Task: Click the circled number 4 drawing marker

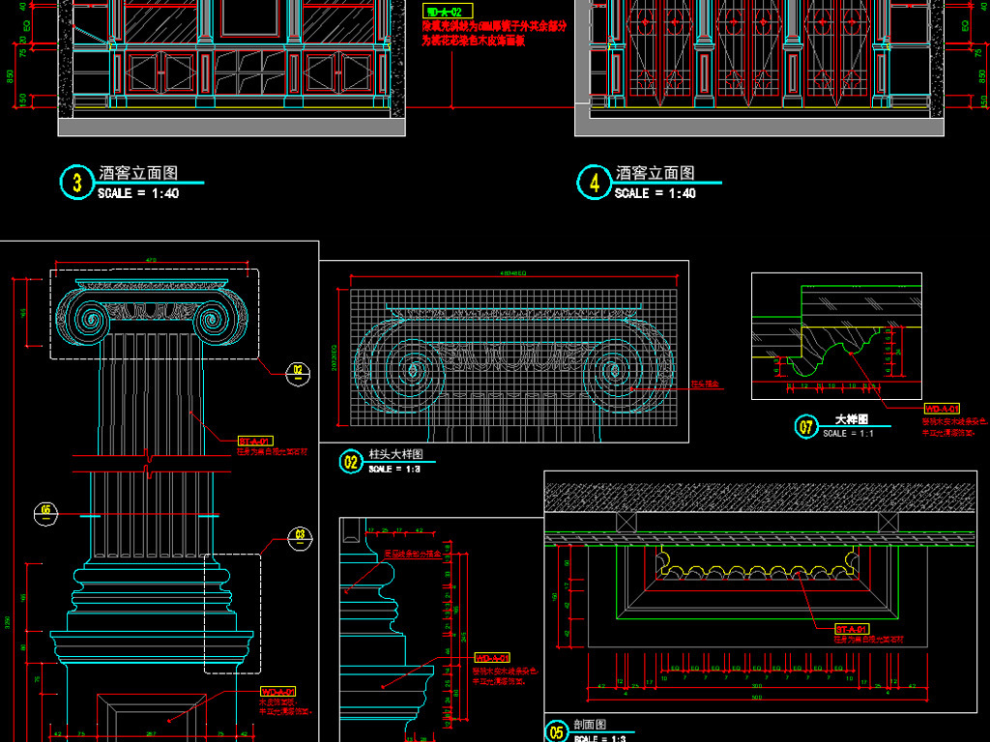Action: [x=594, y=183]
